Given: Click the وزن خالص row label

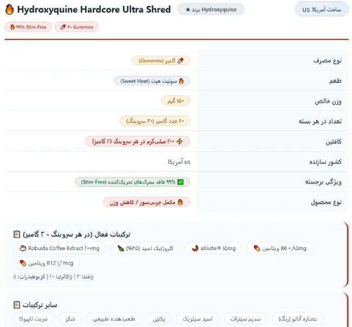Looking at the screenshot, I should click(x=328, y=101).
